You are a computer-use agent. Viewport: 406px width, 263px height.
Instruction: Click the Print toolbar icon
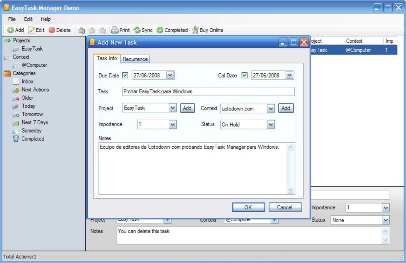(x=115, y=30)
